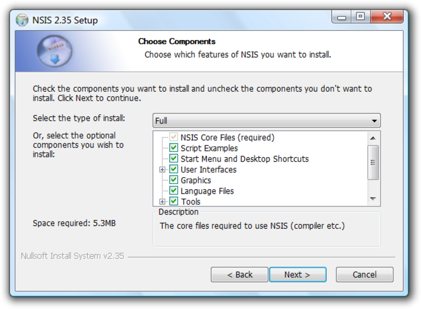Screen dimensions: 421x309
Task: Expand the Tools tree node
Action: (162, 202)
